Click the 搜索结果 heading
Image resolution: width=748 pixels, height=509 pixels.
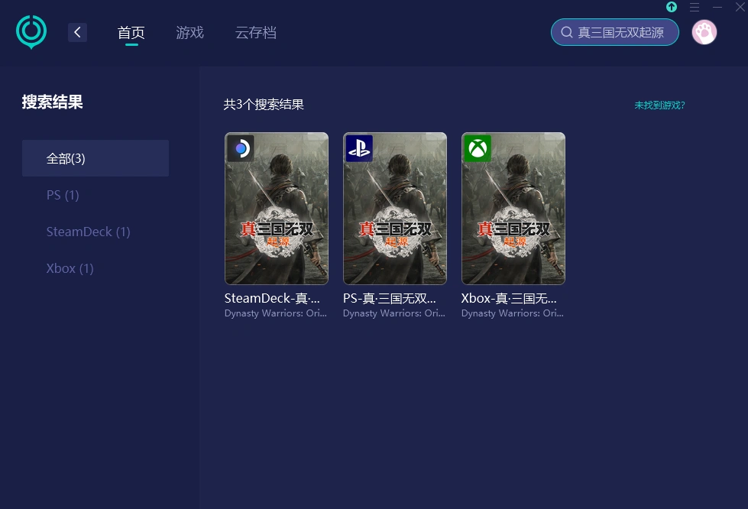pyautogui.click(x=53, y=102)
